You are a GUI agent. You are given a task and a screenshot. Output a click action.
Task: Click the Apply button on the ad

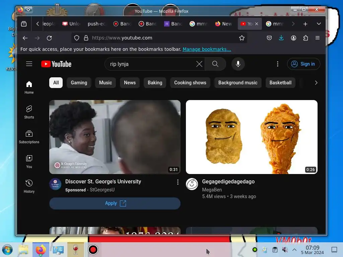[115, 203]
